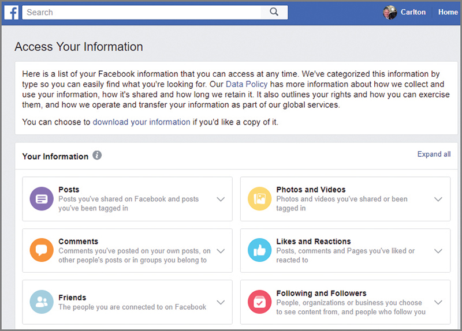Expand the Posts section chevron

[220, 200]
